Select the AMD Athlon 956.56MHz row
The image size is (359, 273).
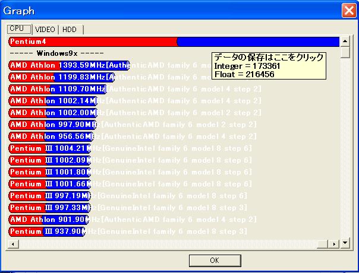[x=133, y=136]
